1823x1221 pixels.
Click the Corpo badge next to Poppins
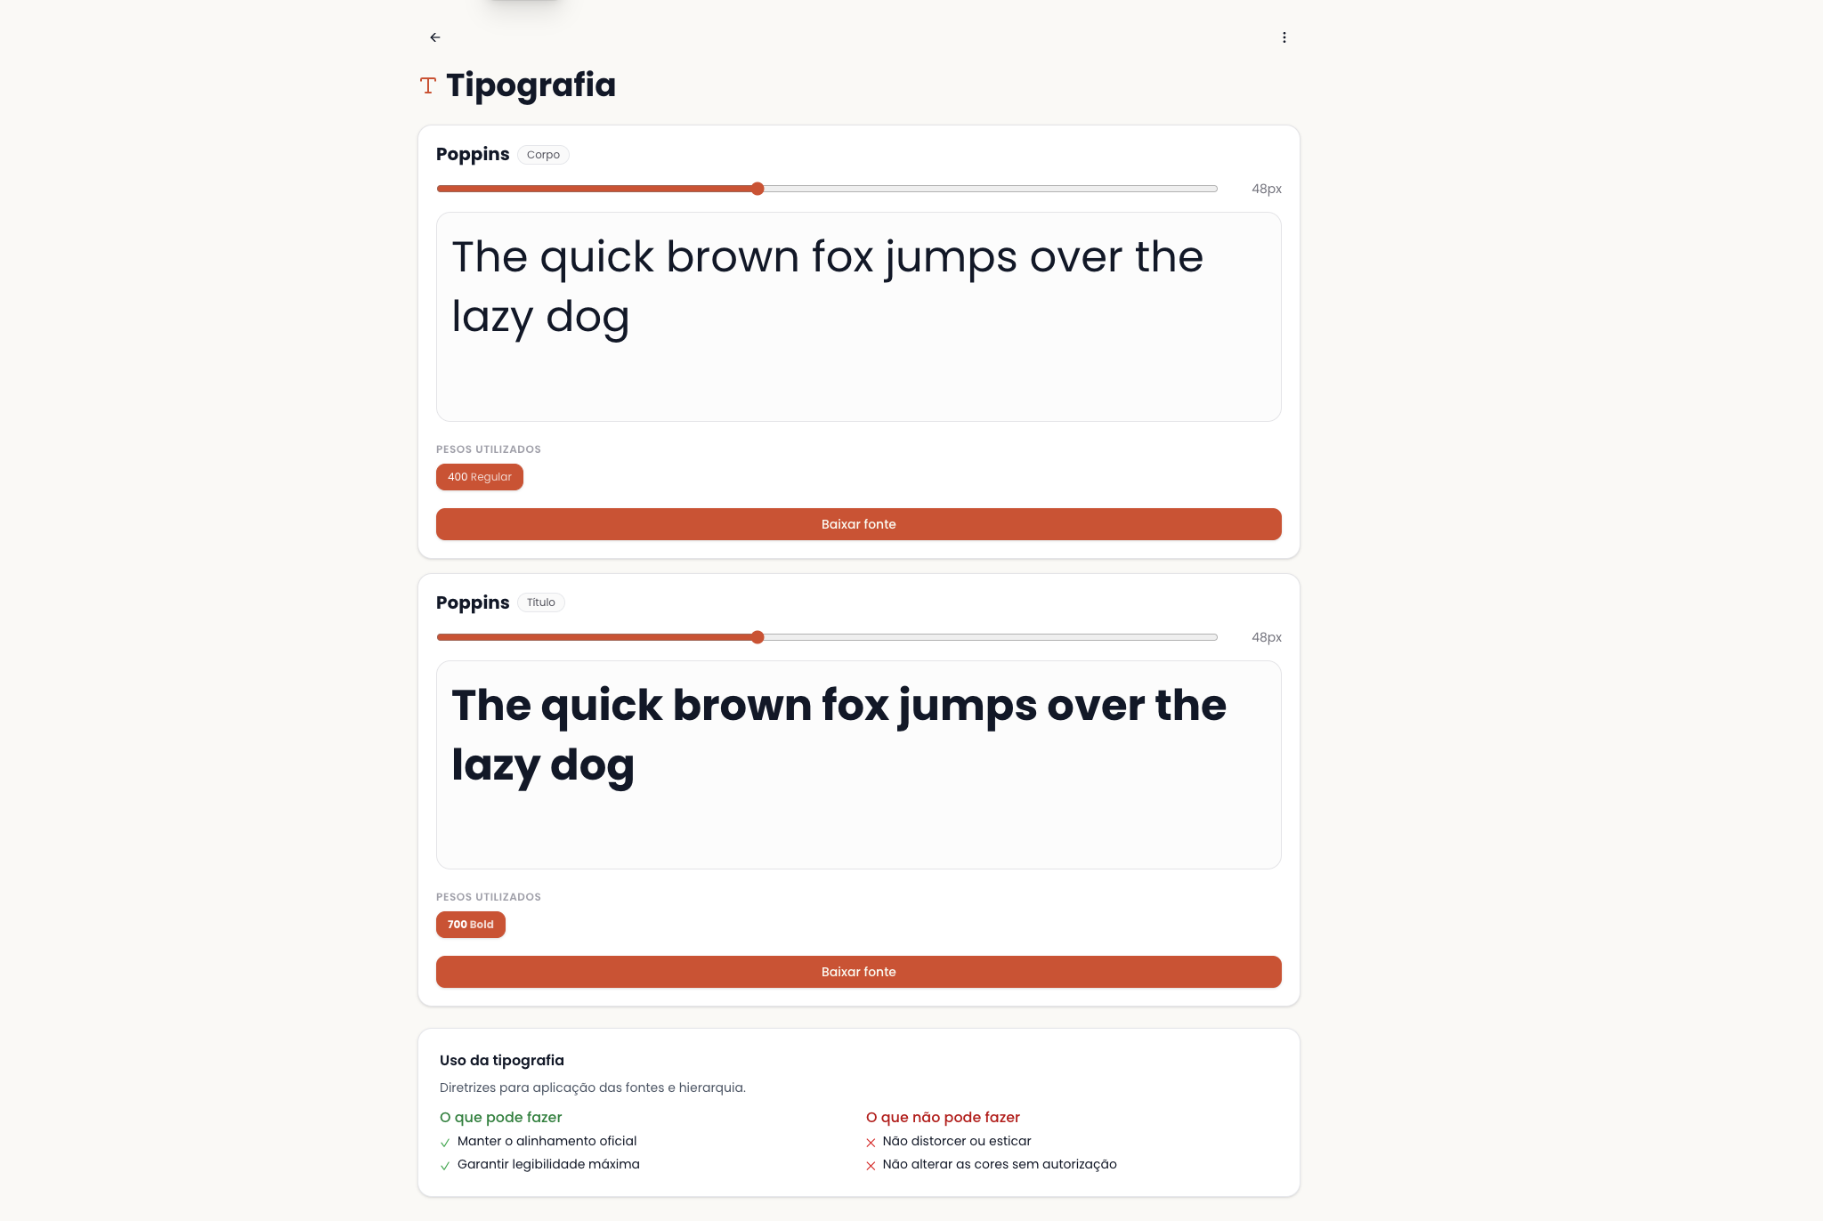coord(543,155)
